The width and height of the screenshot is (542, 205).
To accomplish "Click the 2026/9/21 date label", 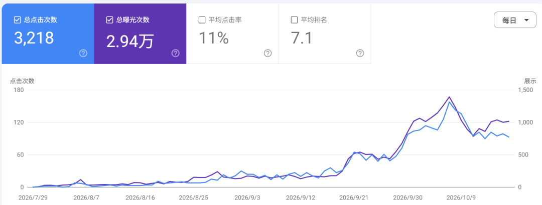I will (354, 198).
